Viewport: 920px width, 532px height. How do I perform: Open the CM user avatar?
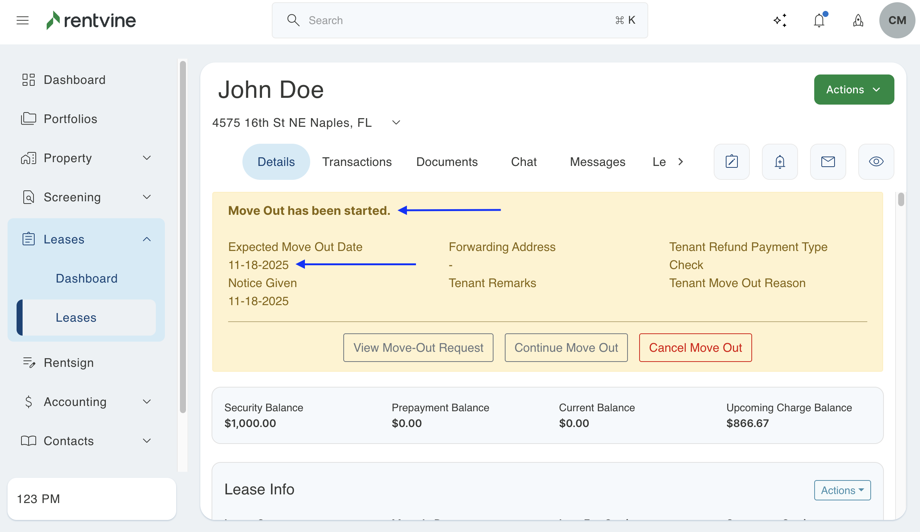(x=897, y=20)
